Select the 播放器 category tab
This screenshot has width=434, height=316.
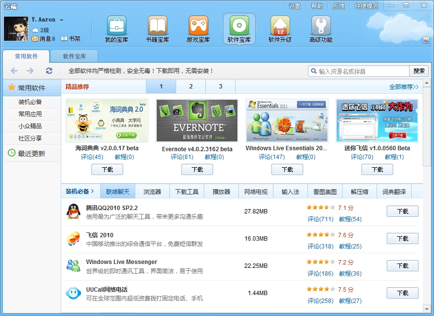221,192
